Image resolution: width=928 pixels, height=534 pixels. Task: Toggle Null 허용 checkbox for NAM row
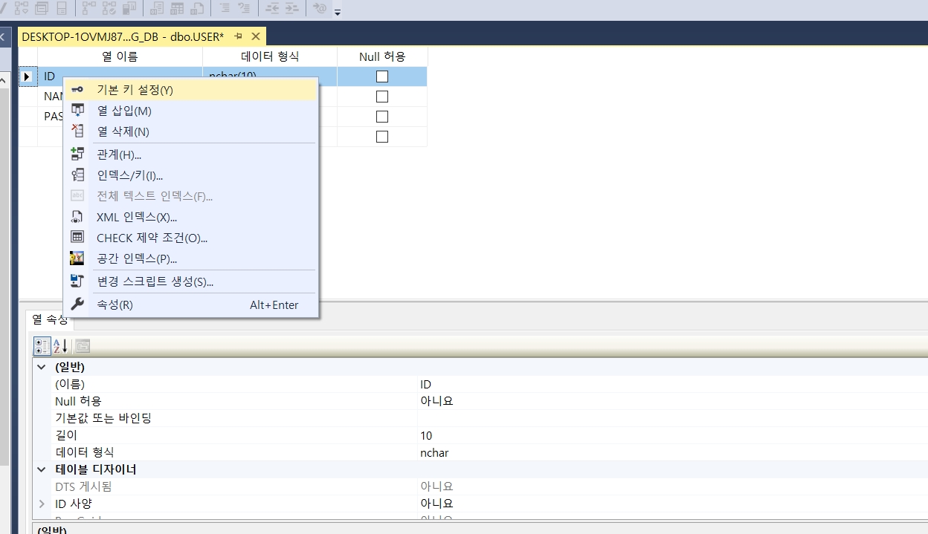pyautogui.click(x=382, y=97)
